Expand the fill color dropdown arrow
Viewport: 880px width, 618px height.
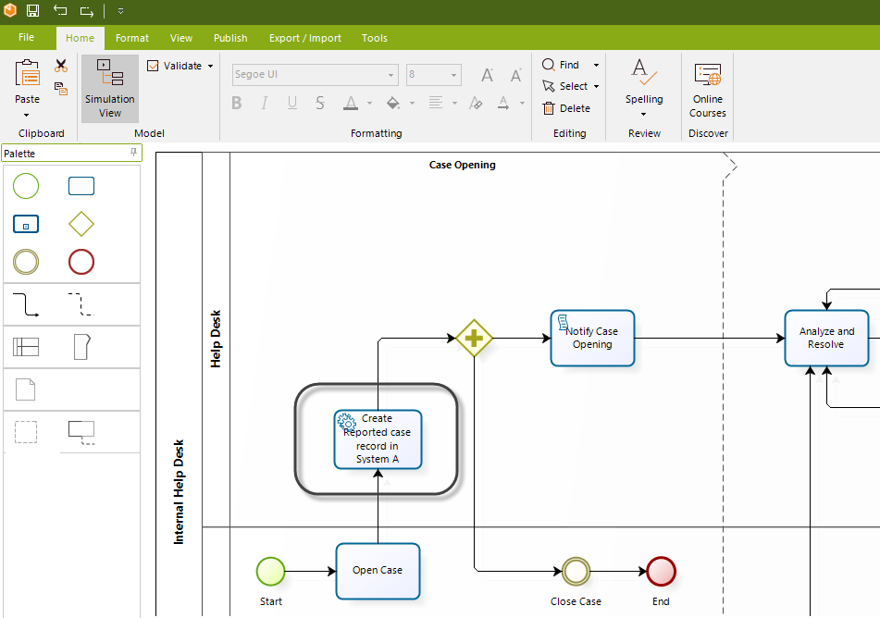(412, 104)
